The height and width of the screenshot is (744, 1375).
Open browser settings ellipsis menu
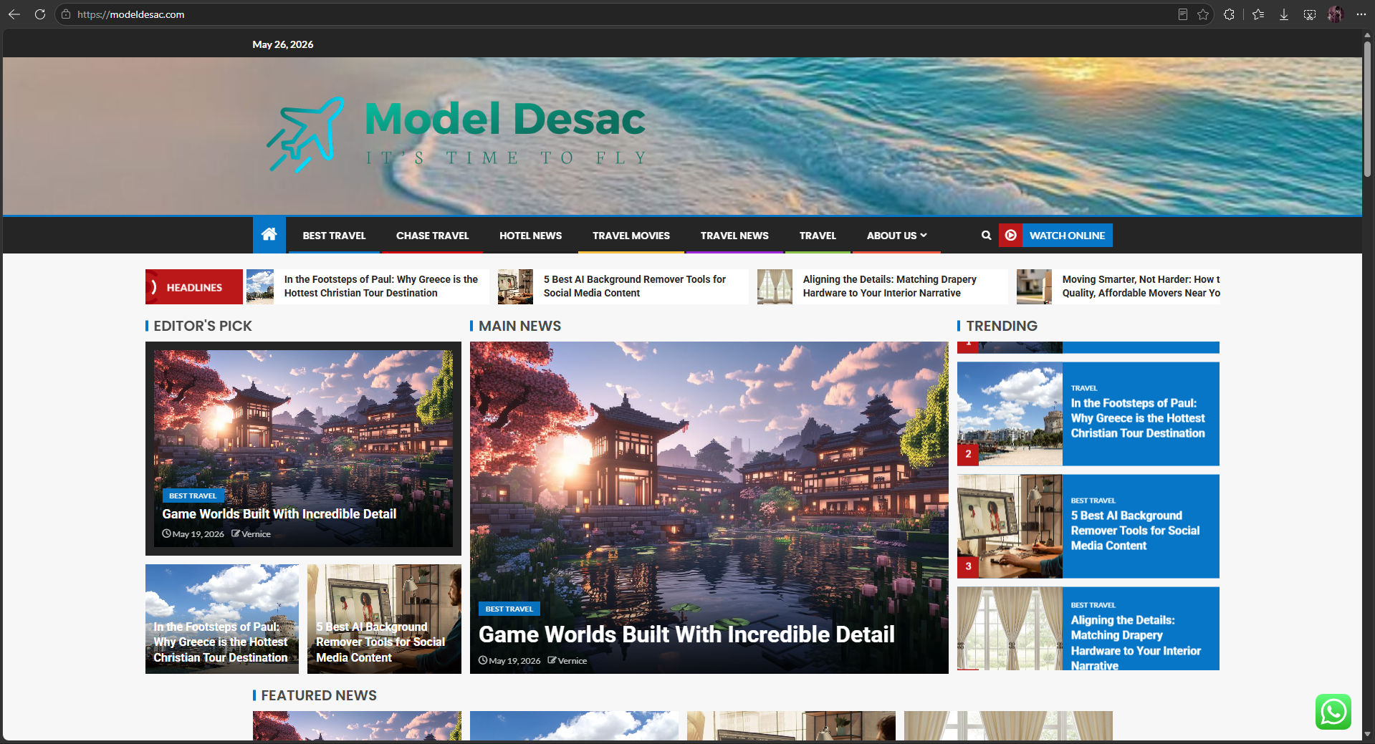coord(1361,14)
